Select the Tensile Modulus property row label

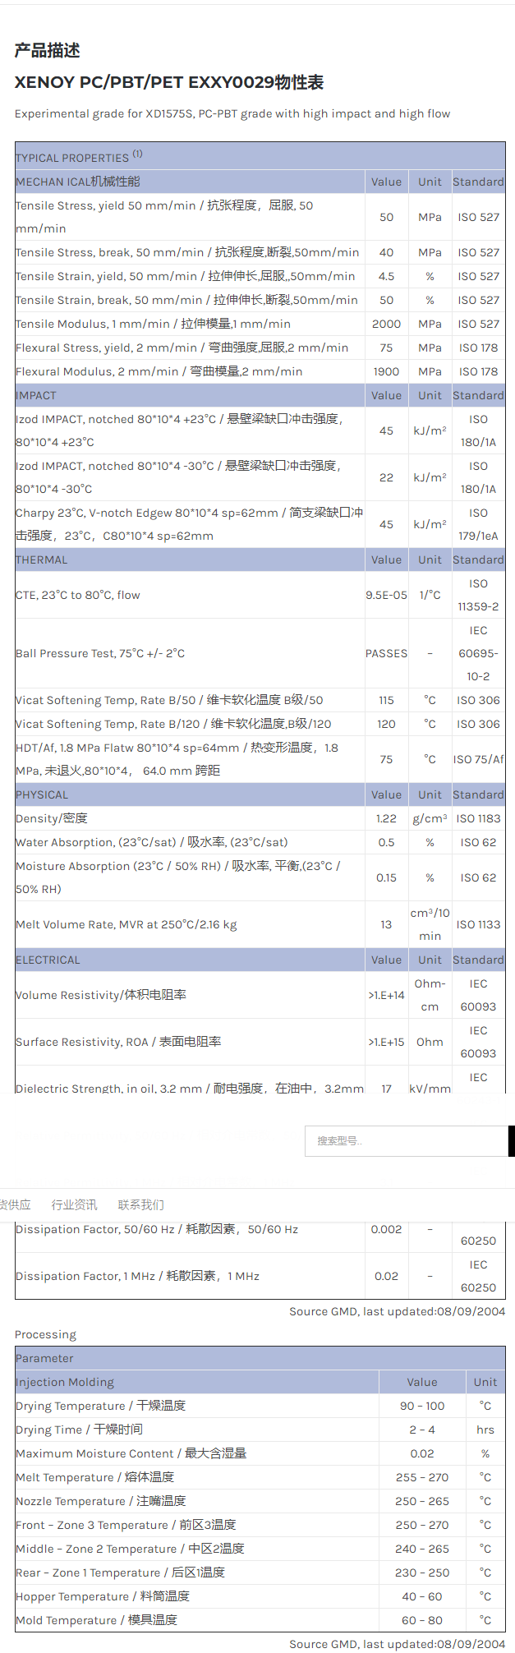pos(153,324)
